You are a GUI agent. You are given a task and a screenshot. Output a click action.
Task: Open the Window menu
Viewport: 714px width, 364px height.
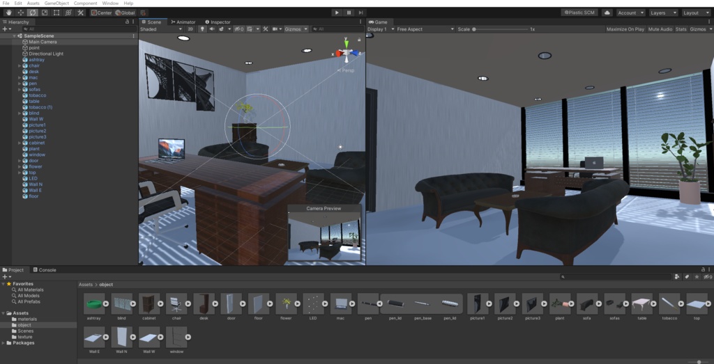[x=110, y=3]
